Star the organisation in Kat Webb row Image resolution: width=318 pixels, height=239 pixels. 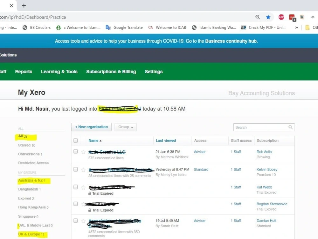point(83,187)
